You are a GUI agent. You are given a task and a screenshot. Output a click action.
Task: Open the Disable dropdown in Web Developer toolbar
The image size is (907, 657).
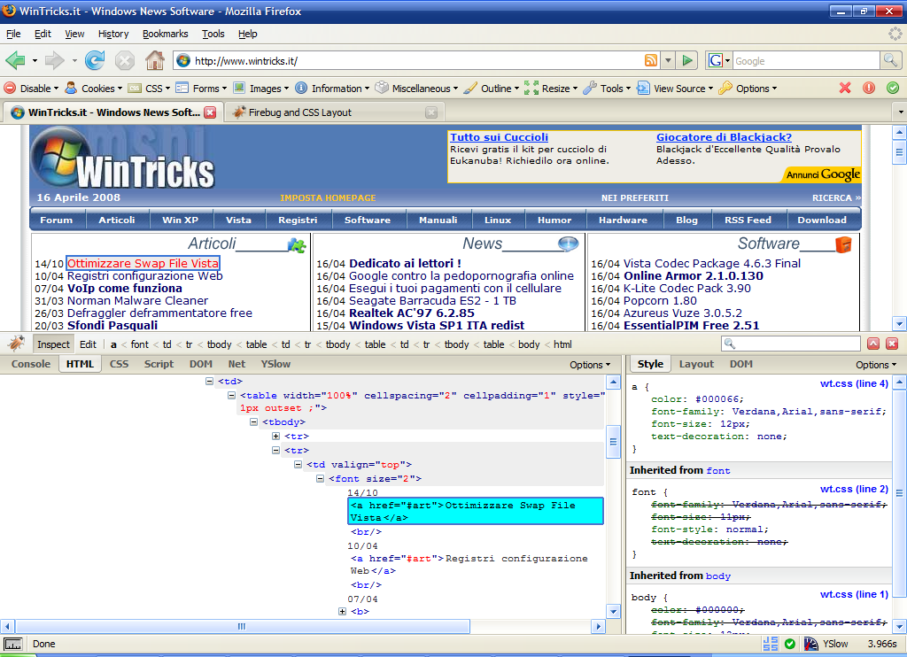(31, 88)
